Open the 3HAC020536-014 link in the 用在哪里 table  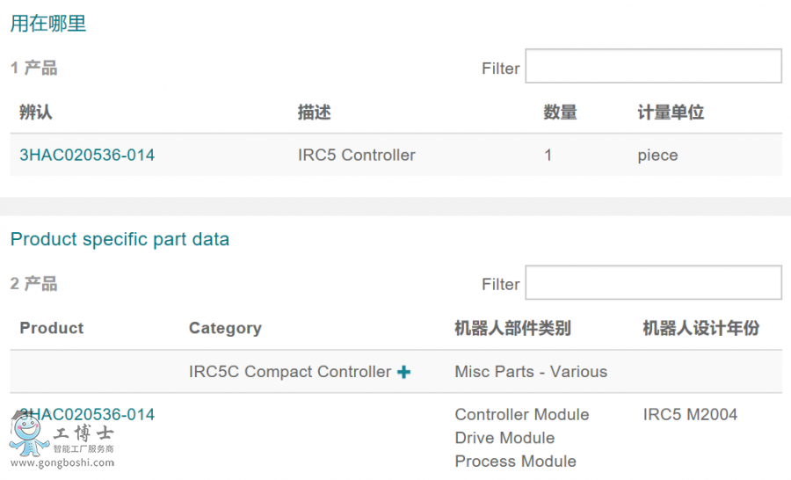[x=87, y=156]
